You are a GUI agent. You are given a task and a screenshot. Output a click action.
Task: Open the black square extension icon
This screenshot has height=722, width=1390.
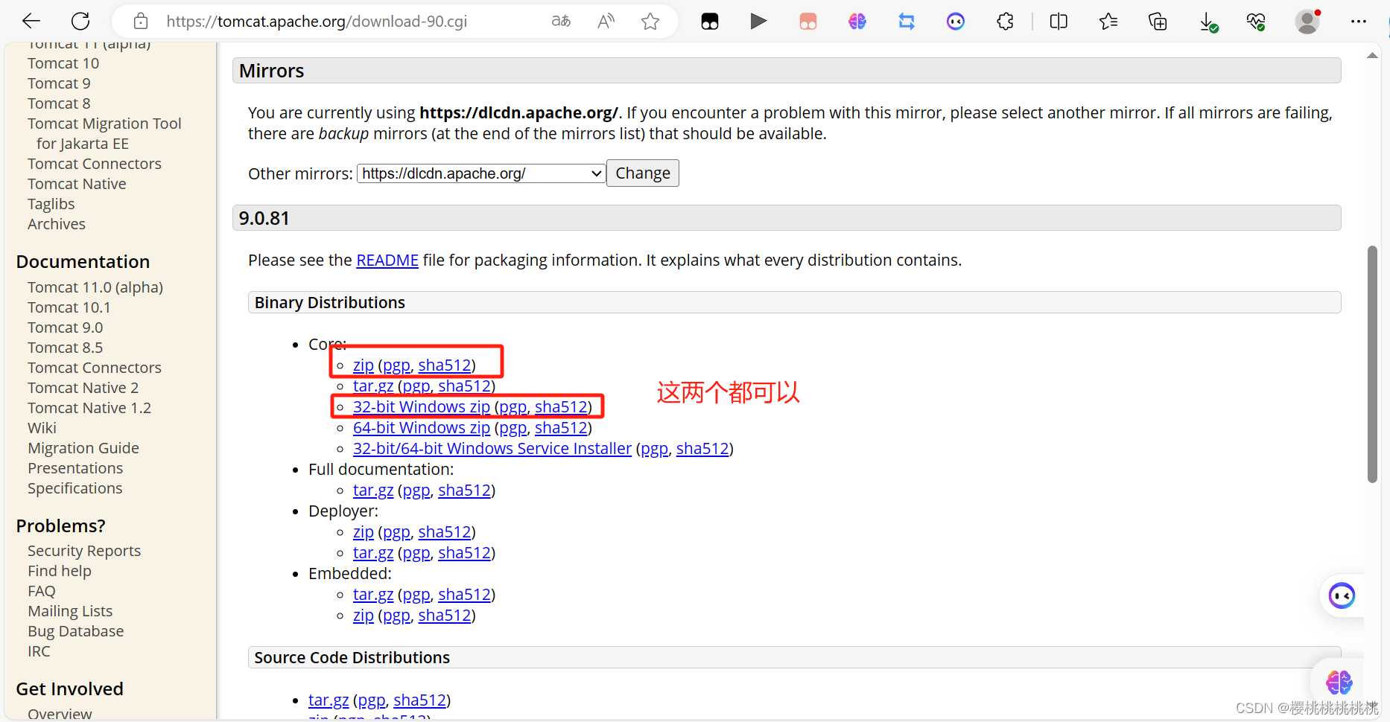(710, 22)
